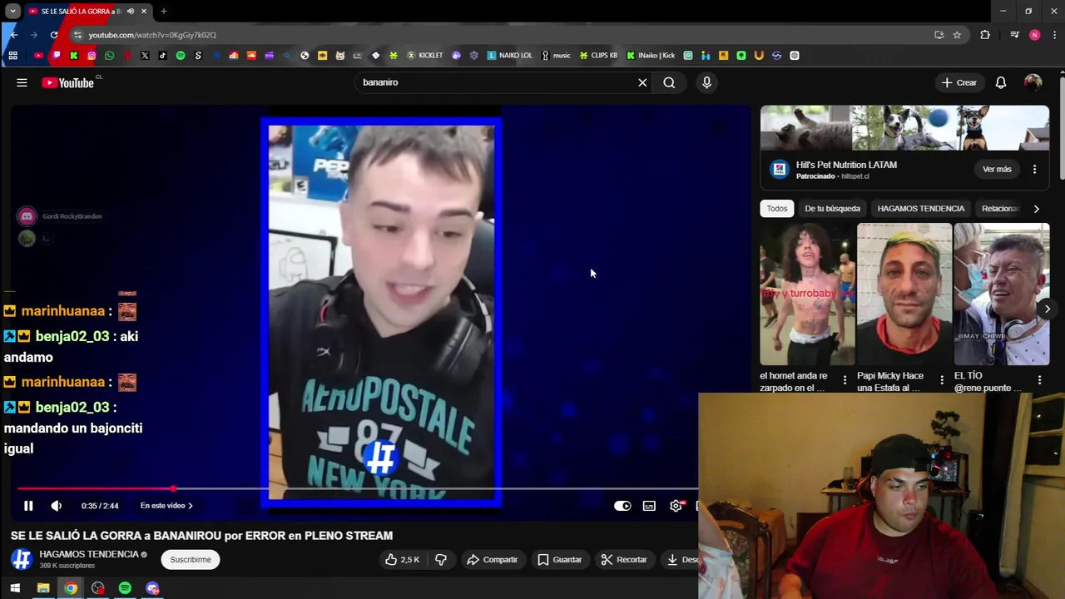Go back in Chrome
This screenshot has width=1065, height=599.
pyautogui.click(x=14, y=35)
